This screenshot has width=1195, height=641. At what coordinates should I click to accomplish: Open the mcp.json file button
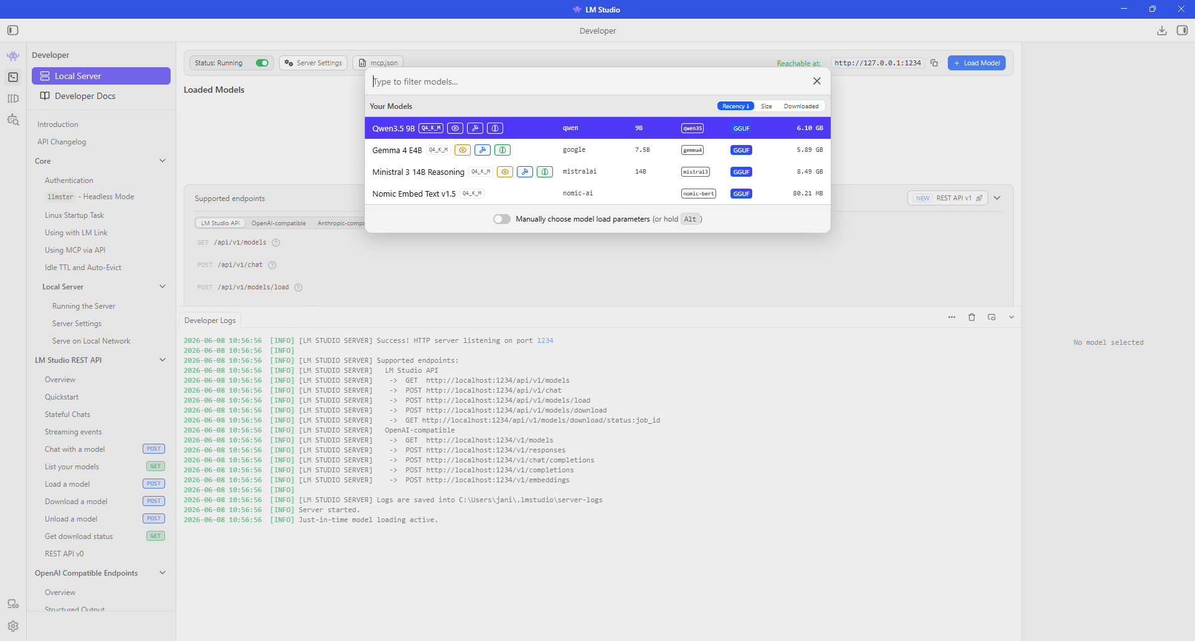(378, 63)
